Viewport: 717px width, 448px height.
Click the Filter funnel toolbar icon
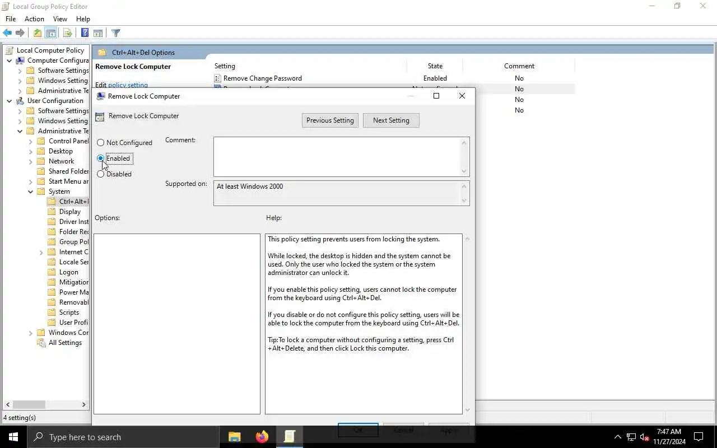tap(115, 33)
